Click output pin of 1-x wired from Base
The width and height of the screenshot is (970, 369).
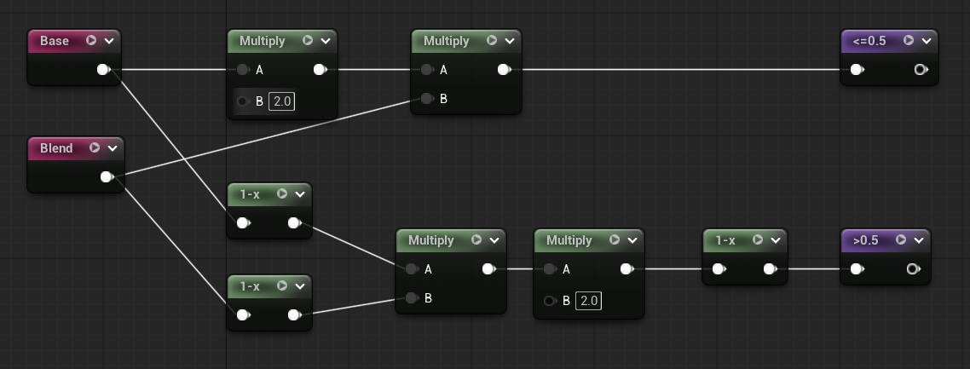click(295, 223)
